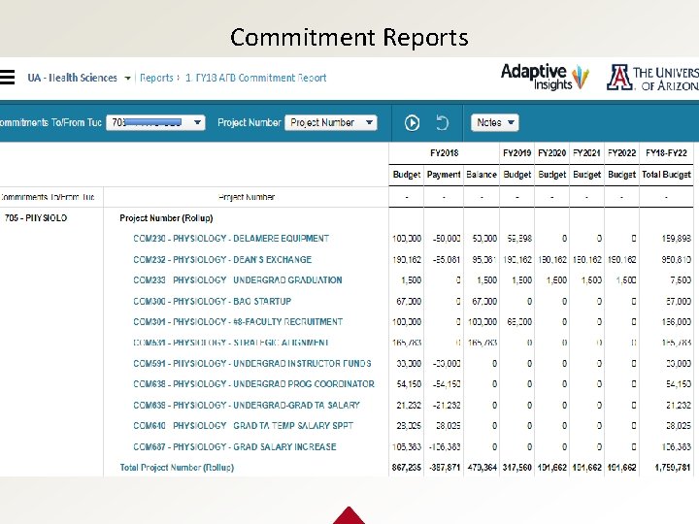Open COM591 Undergrad Instructor Funds project
Image resolution: width=699 pixels, height=524 pixels.
click(x=251, y=363)
